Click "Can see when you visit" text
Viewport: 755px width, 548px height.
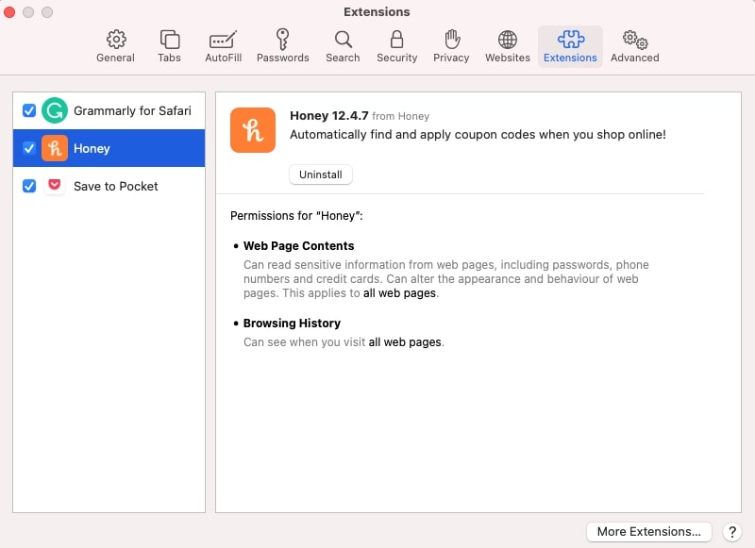pos(304,342)
